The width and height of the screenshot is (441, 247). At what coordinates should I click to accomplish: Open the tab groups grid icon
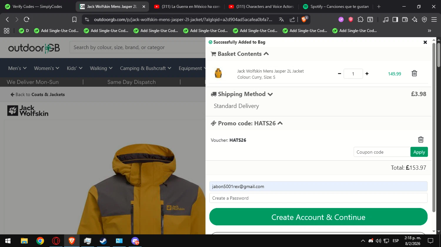click(x=6, y=30)
